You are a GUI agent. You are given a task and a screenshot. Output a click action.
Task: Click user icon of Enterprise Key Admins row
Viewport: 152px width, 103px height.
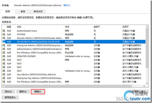click(4, 78)
